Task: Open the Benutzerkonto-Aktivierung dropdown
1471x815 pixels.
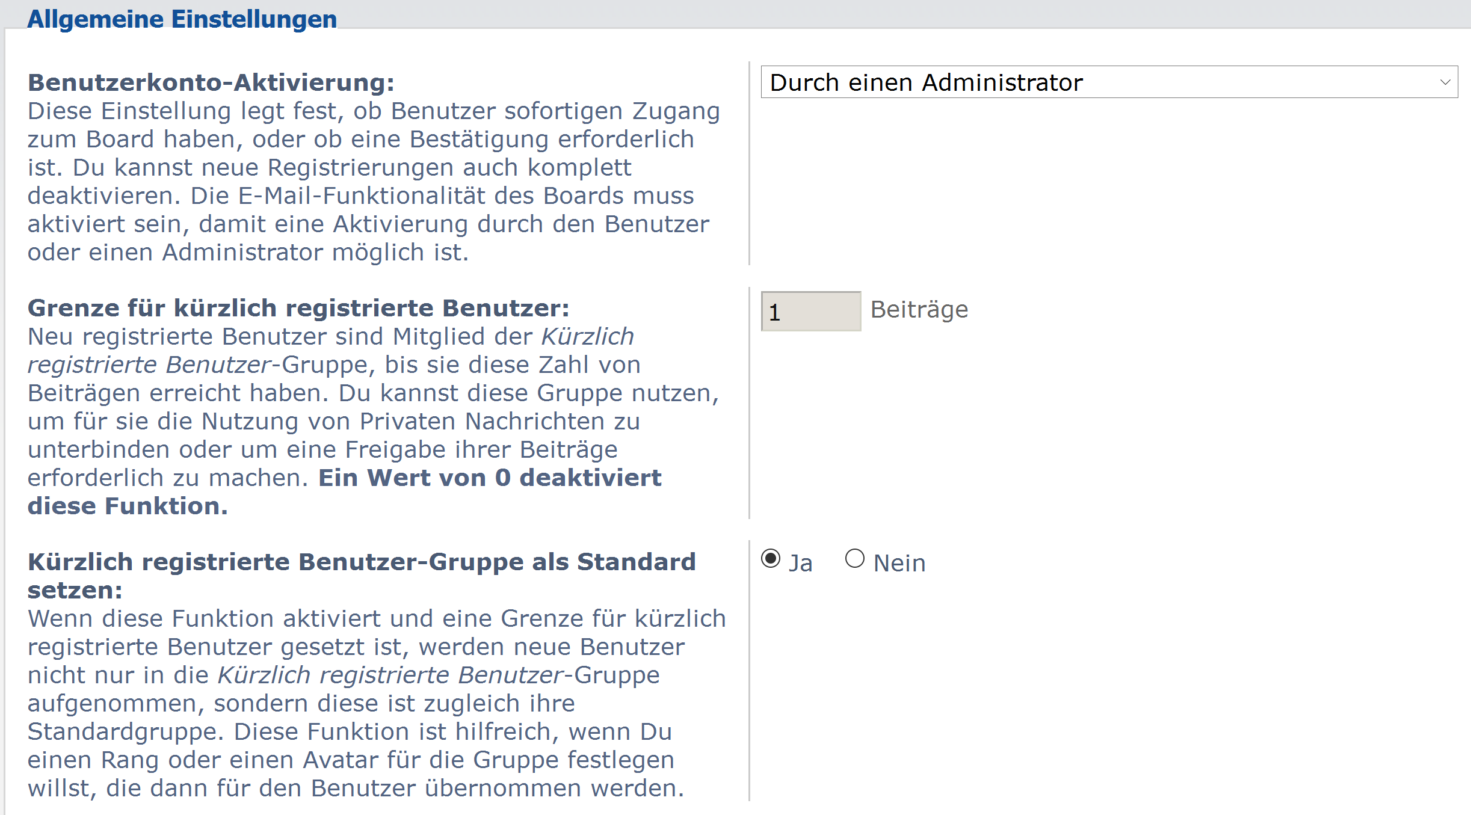Action: coord(1108,82)
